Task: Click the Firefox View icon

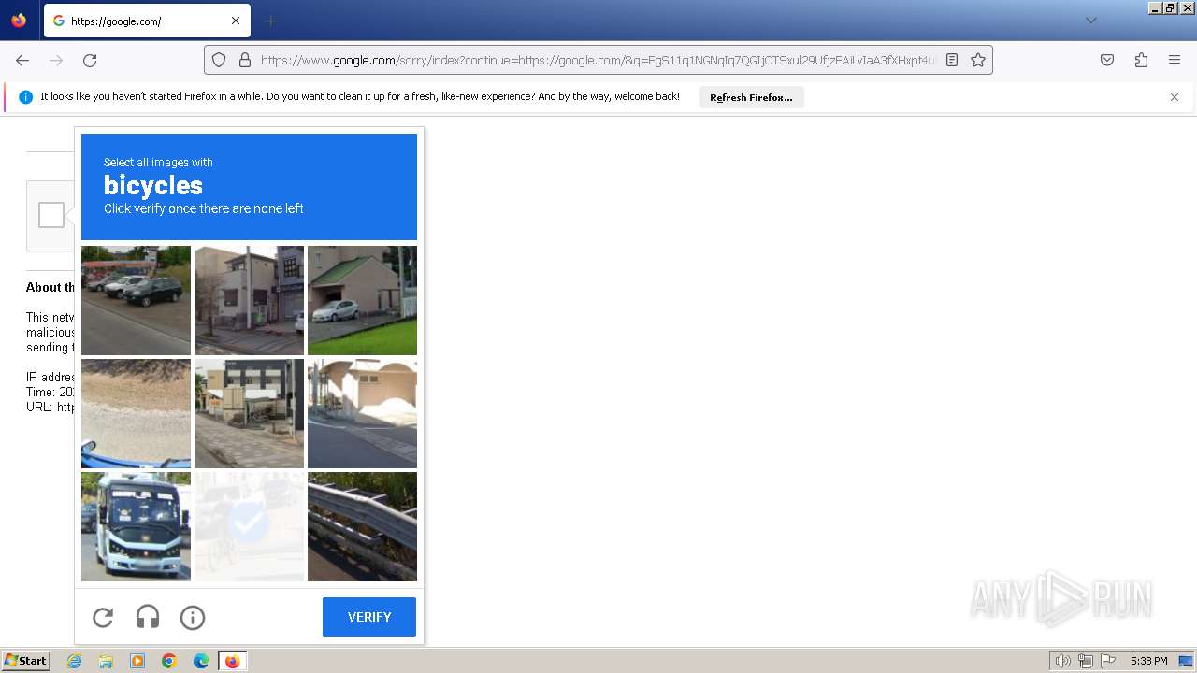Action: 19,21
